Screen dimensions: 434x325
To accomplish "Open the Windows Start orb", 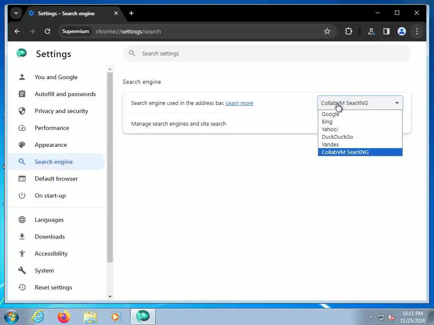I will click(11, 317).
